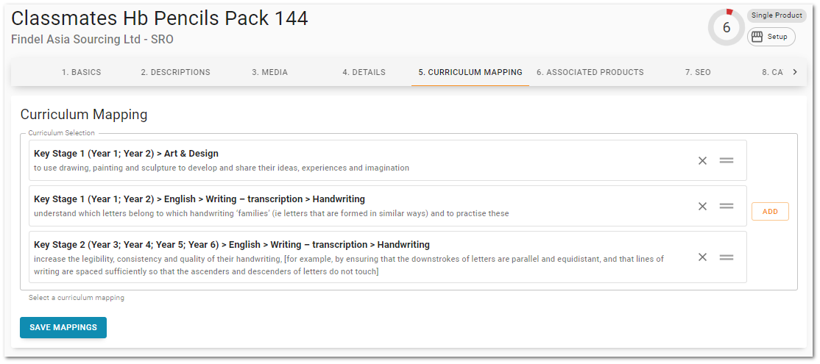Click the storefront Setup icon

(757, 37)
